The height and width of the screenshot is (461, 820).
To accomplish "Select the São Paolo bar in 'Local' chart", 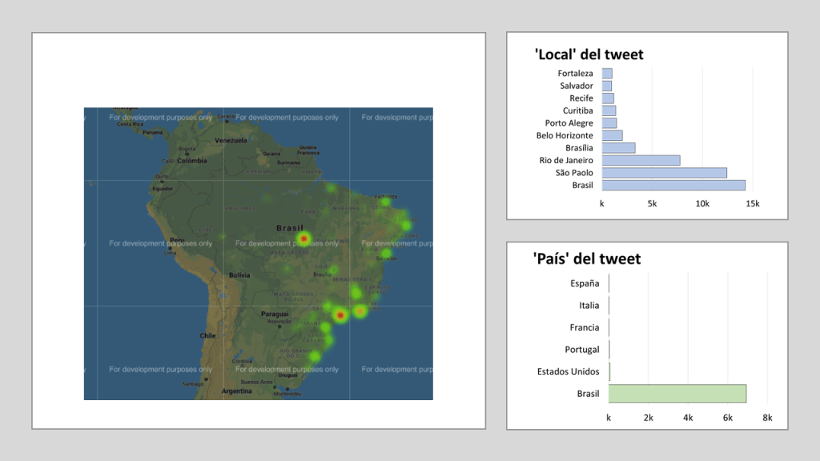I will (x=664, y=173).
